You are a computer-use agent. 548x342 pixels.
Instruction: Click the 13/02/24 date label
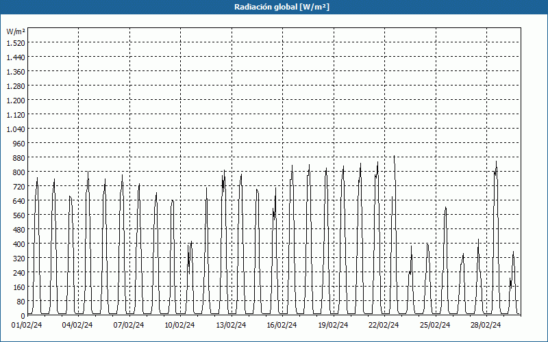pos(231,325)
